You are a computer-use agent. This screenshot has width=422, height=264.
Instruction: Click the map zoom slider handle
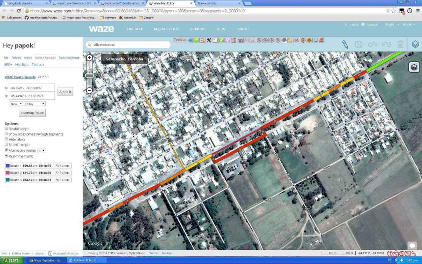(x=89, y=76)
